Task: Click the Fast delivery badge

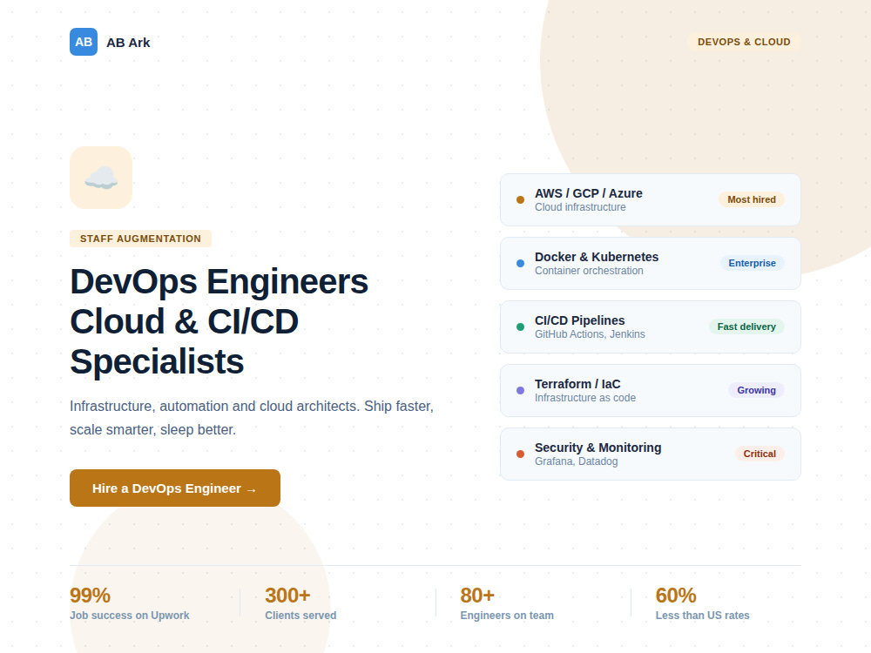Action: pyautogui.click(x=746, y=326)
